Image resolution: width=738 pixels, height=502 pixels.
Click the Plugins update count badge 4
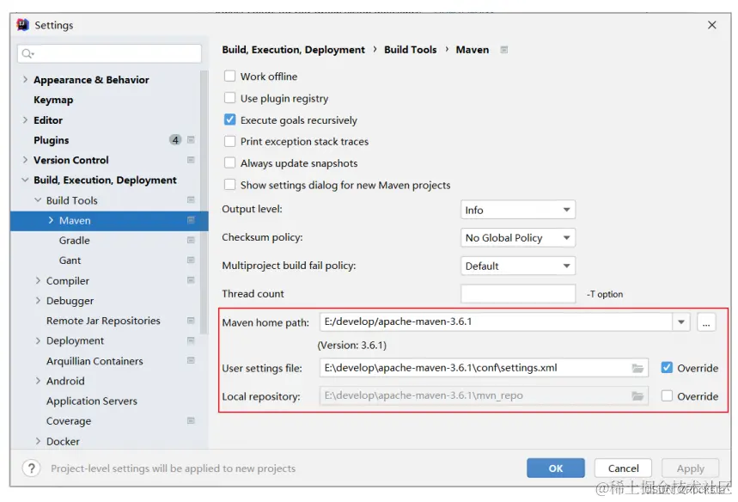[175, 140]
